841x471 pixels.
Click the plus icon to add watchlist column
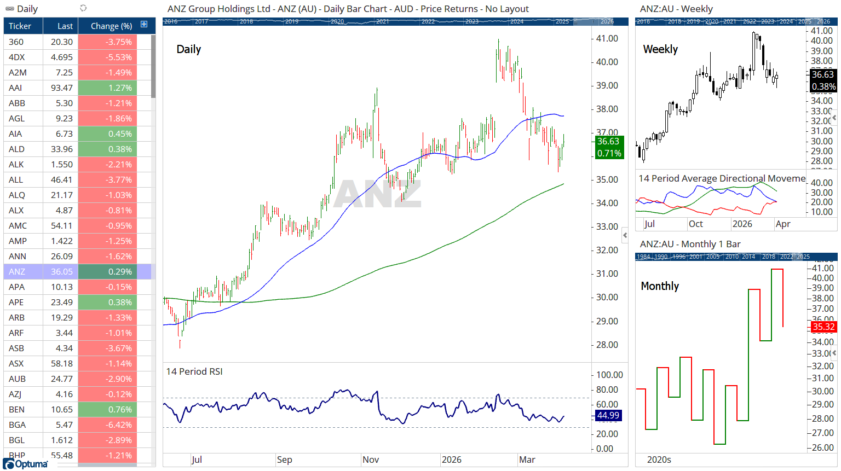pos(144,25)
